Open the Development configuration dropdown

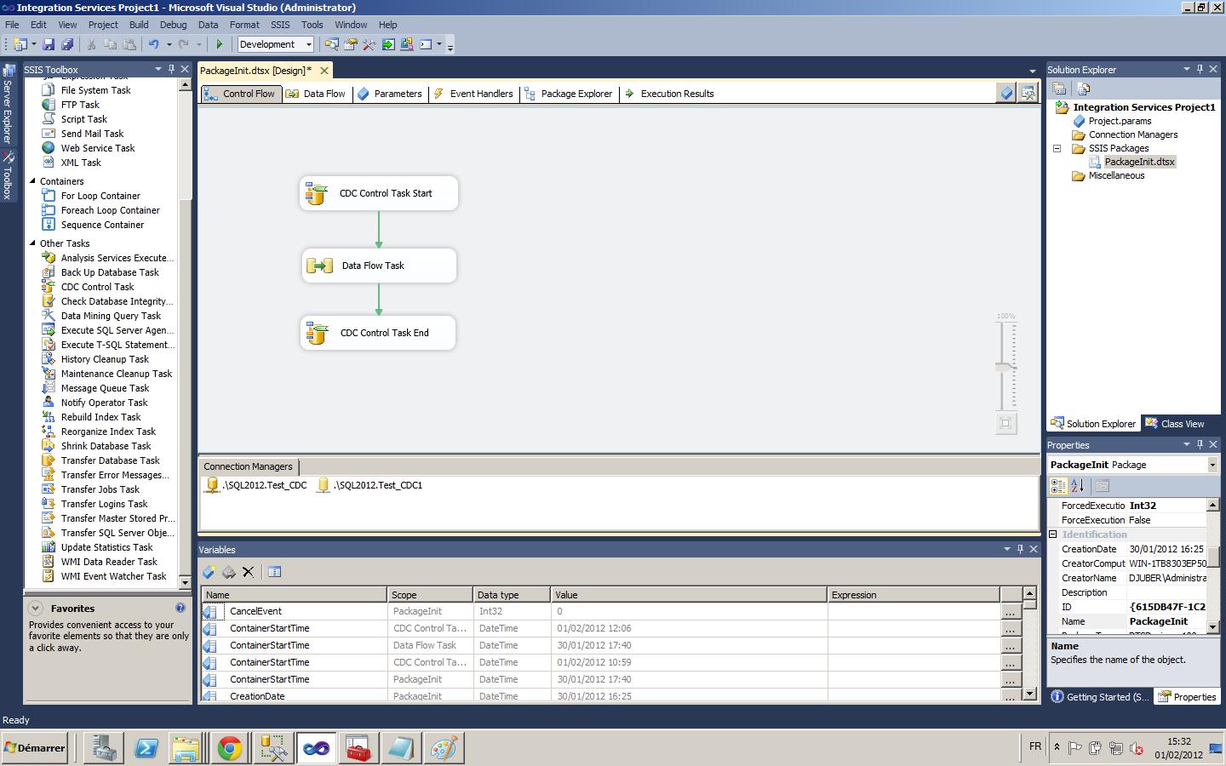click(x=308, y=44)
